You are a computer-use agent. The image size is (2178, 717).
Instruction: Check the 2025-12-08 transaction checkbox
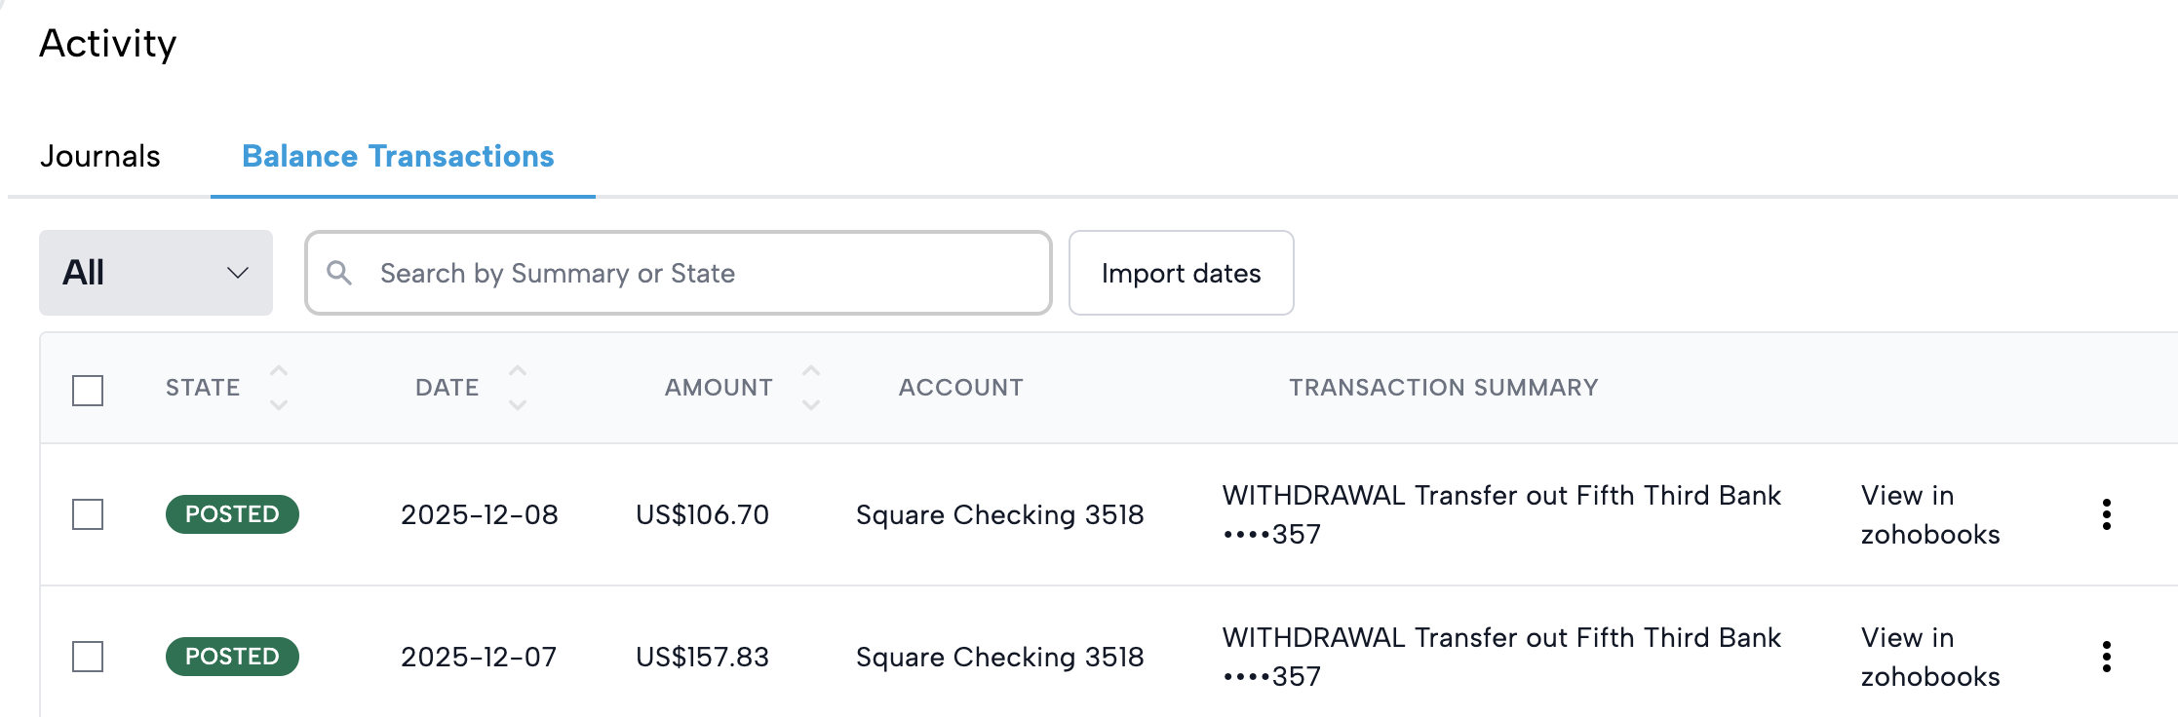(88, 514)
